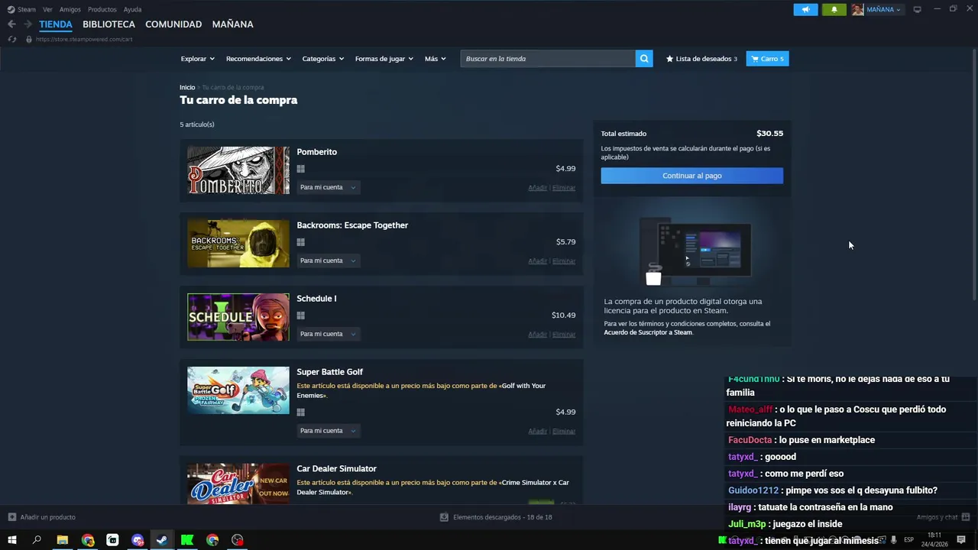Click Añadir link for Pomberito

pyautogui.click(x=537, y=188)
